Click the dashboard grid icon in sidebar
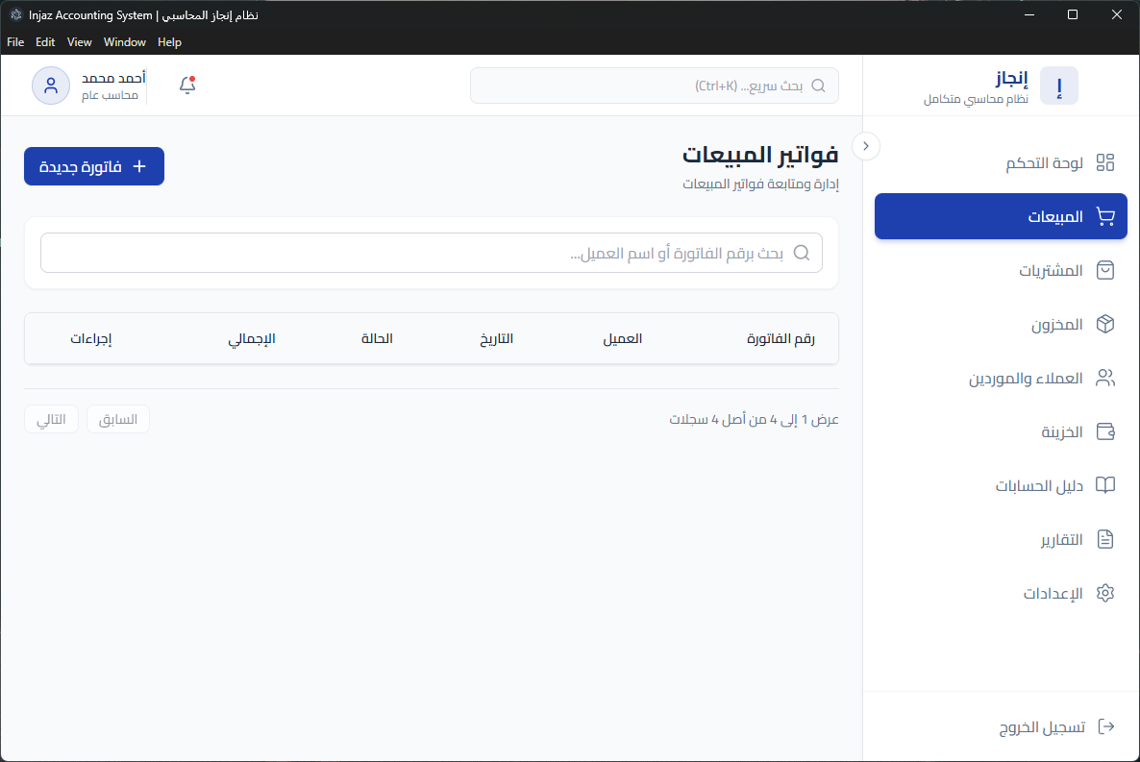 1105,162
